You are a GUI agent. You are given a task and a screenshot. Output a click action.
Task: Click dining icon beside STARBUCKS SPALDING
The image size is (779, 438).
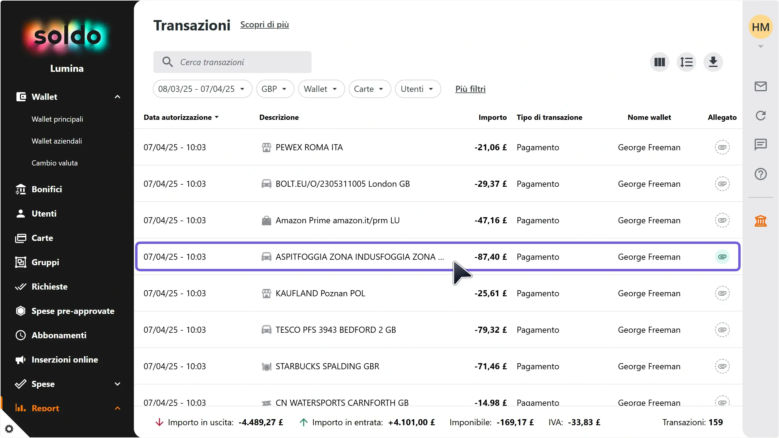[266, 367]
